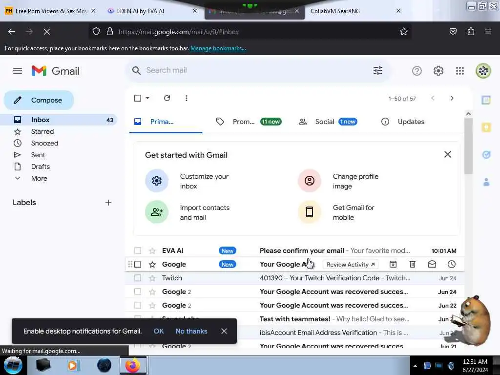Create a new label with plus icon

tap(108, 203)
